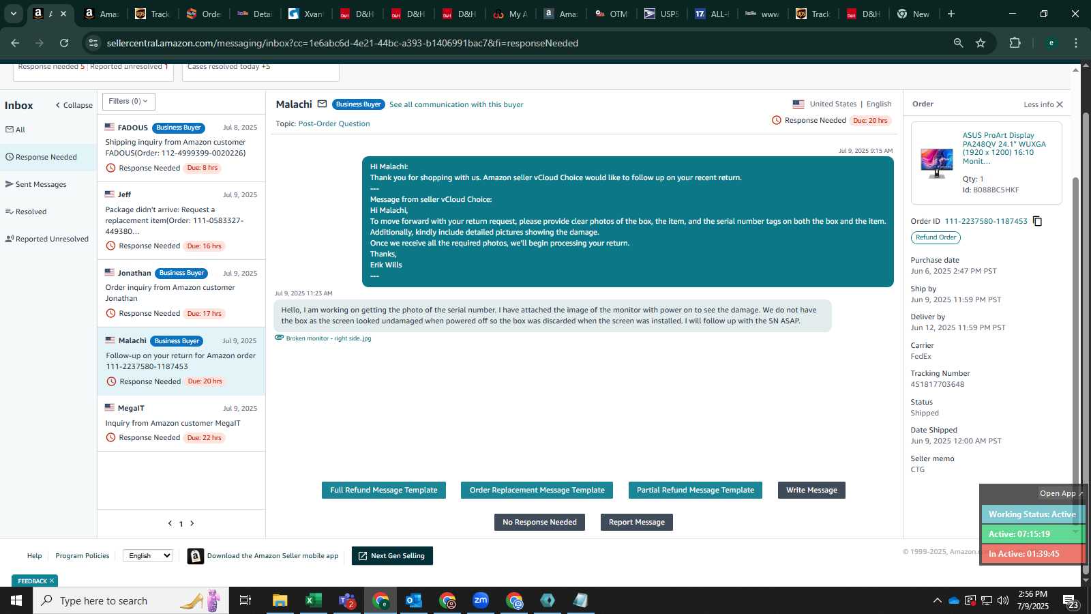Show hidden system tray icons
The image size is (1091, 614).
[937, 600]
